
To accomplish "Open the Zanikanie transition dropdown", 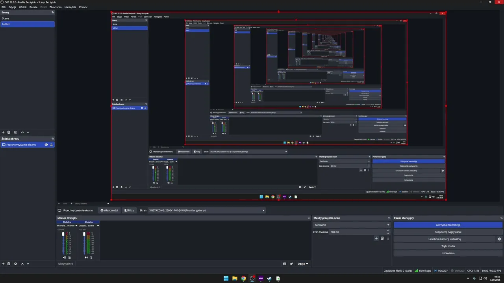I will 352,225.
